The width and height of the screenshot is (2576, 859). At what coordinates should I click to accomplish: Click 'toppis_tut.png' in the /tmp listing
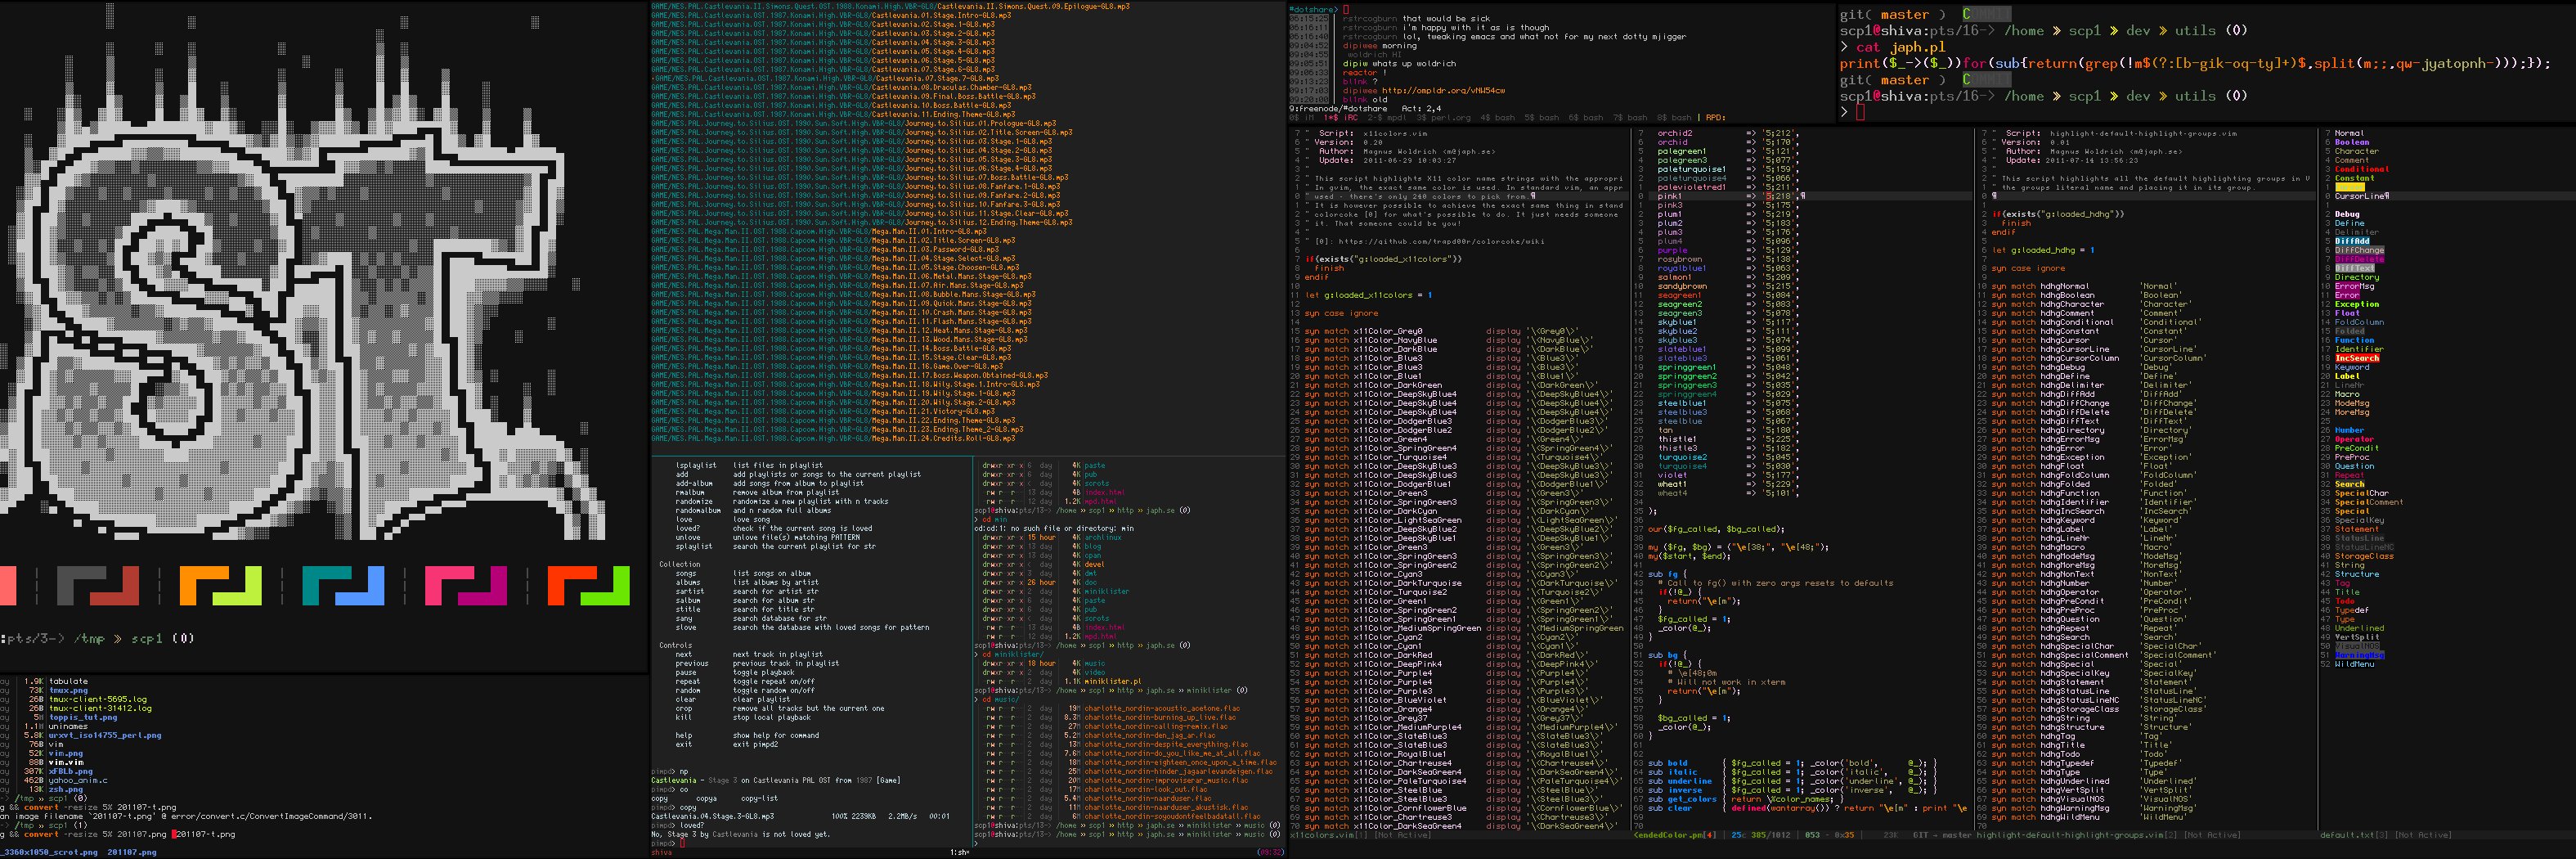[83, 717]
